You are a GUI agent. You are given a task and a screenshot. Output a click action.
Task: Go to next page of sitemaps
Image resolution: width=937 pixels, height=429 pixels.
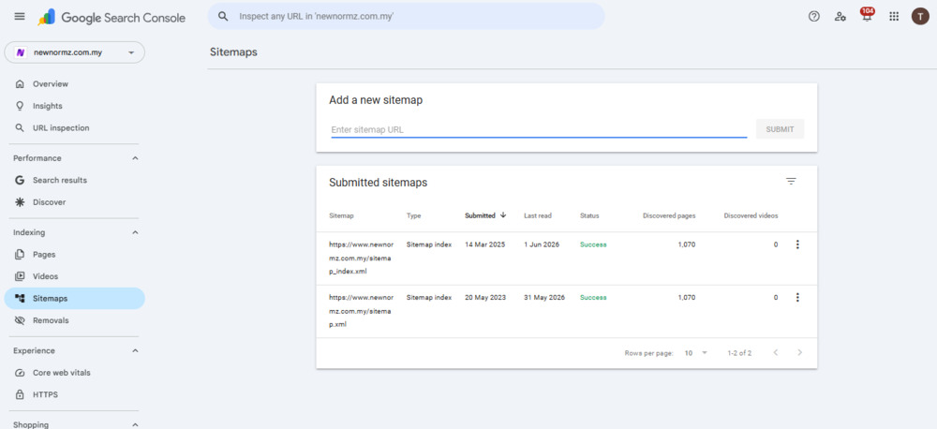tap(799, 352)
